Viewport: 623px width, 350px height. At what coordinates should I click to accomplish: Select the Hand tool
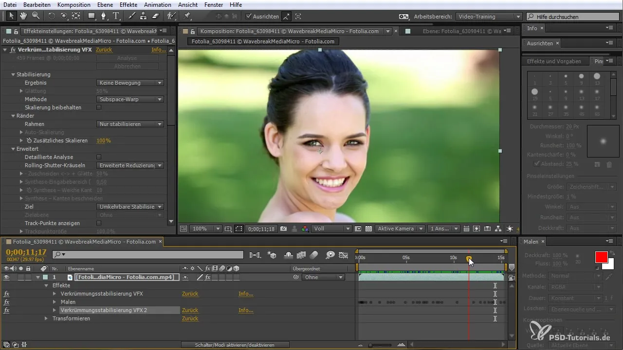pos(24,16)
